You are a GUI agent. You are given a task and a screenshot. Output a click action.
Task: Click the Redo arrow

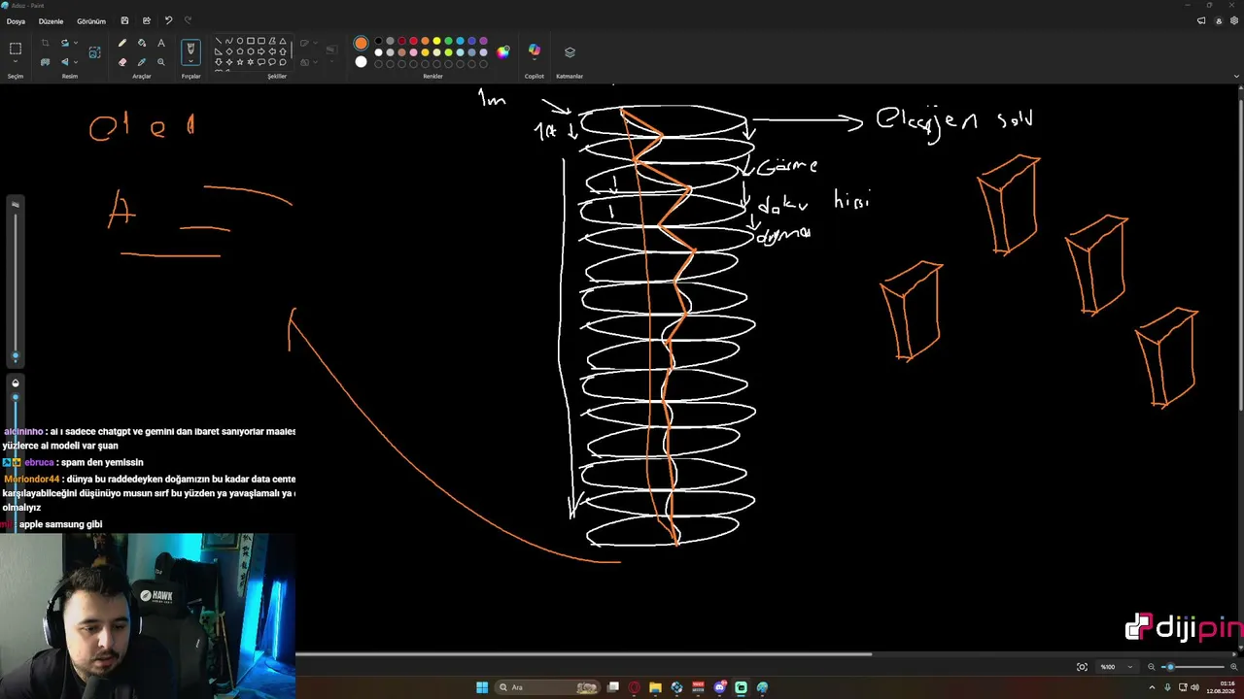point(188,20)
